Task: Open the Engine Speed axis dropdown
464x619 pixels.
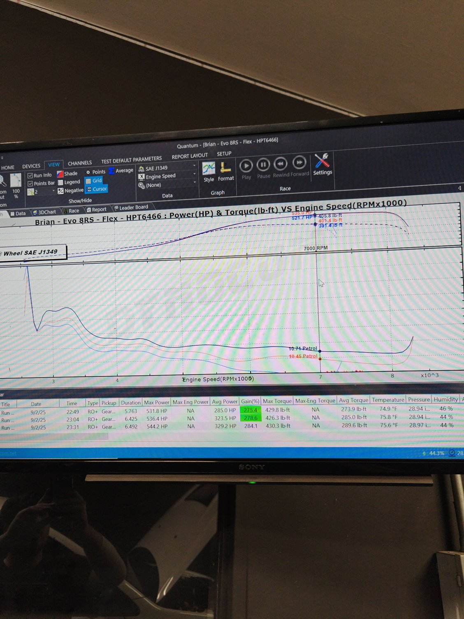Action: click(x=194, y=174)
